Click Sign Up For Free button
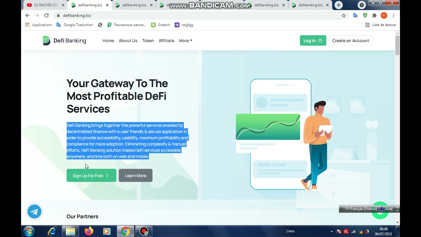The width and height of the screenshot is (421, 237). click(91, 175)
